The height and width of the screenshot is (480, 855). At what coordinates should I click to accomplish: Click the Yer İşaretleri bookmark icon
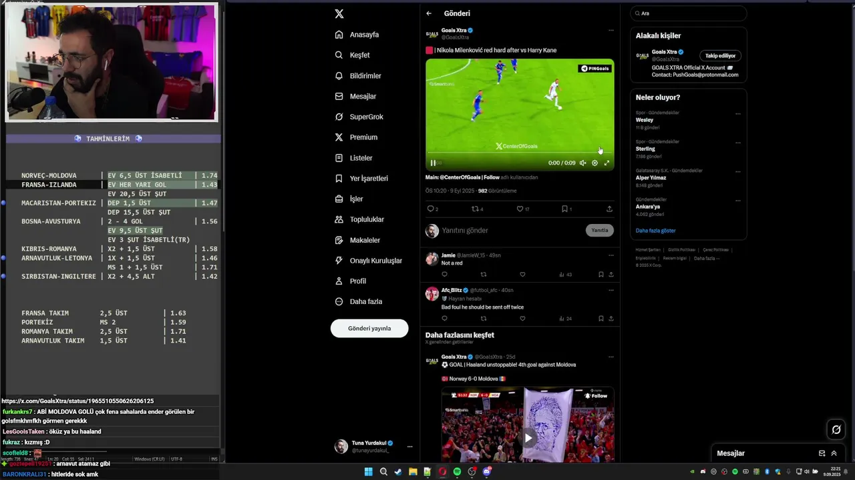(339, 179)
